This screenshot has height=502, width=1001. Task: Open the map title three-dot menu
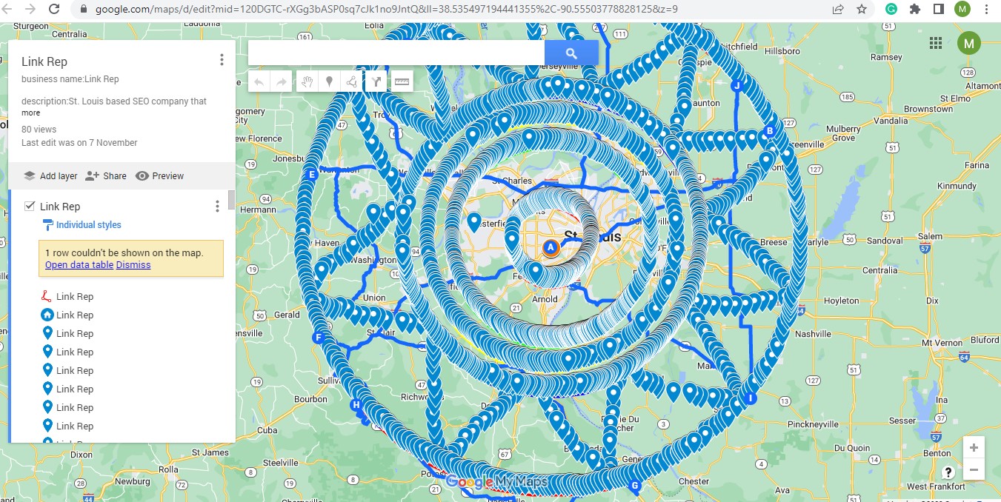(222, 61)
